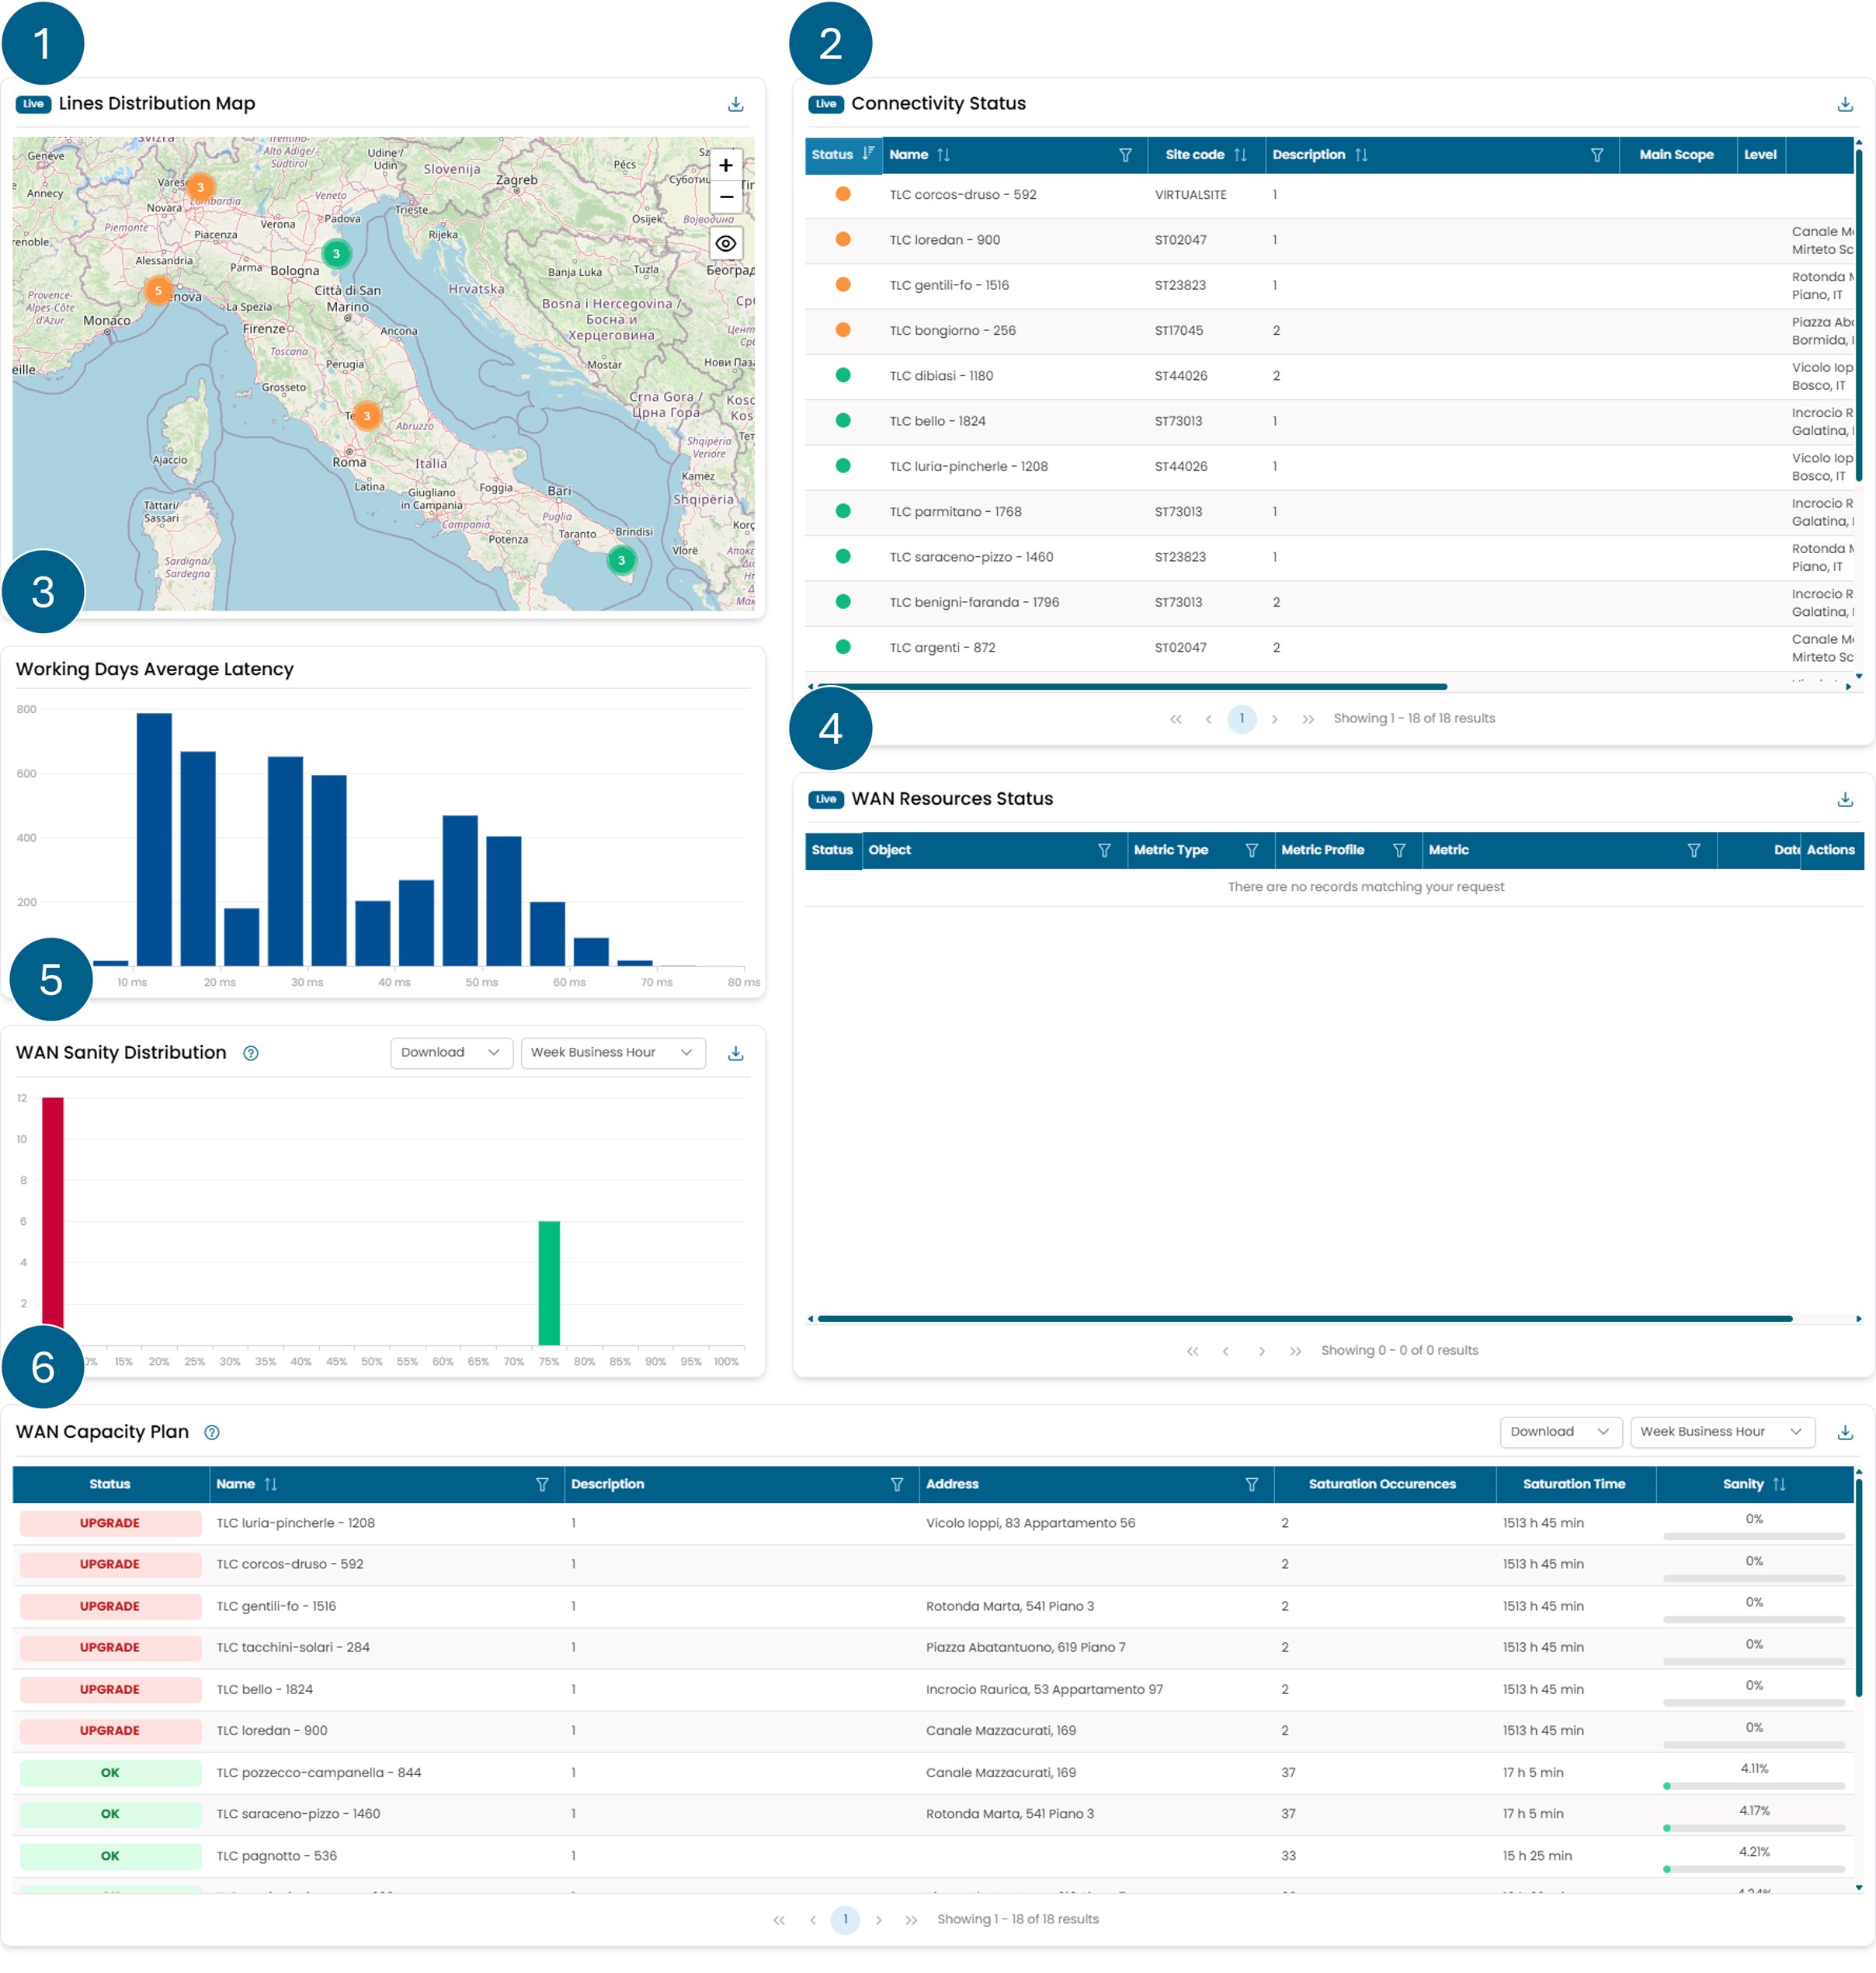Viewport: 1876px width, 1973px height.
Task: Zoom in on the map
Action: point(726,165)
